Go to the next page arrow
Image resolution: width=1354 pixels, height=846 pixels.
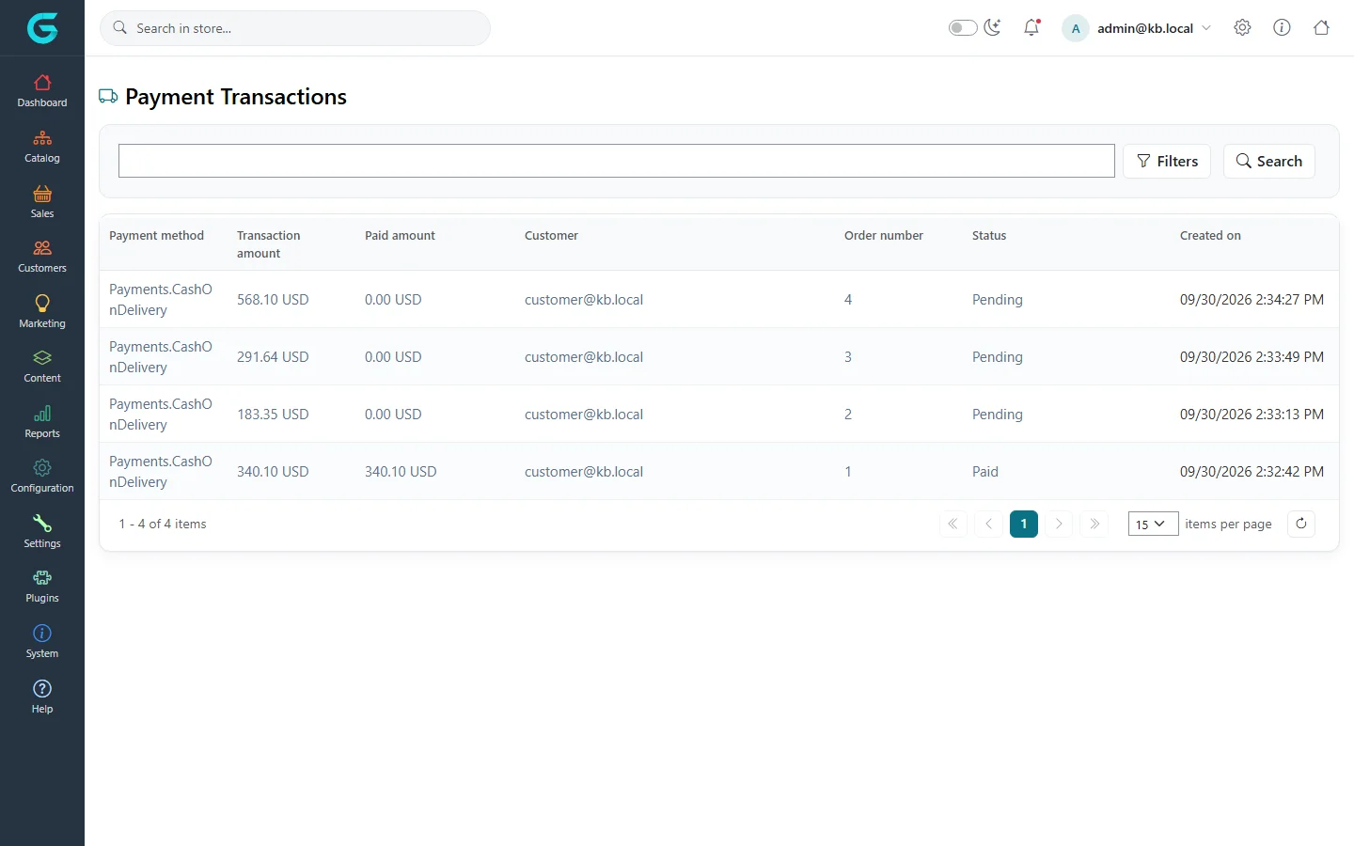click(x=1059, y=524)
